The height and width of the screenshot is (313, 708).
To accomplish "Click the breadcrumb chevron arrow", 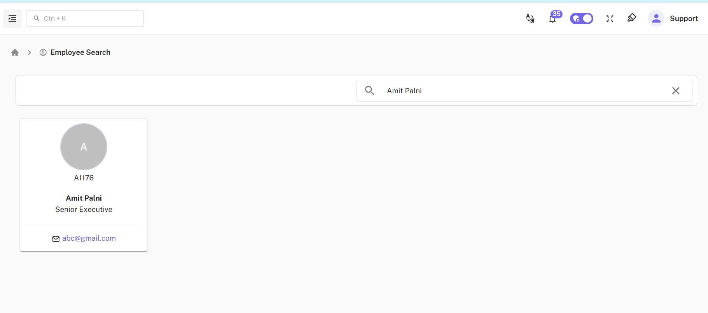I will tap(29, 52).
